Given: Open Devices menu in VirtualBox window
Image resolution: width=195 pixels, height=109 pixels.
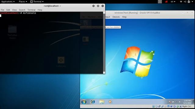Looking at the screenshot, I should (x=116, y=17).
